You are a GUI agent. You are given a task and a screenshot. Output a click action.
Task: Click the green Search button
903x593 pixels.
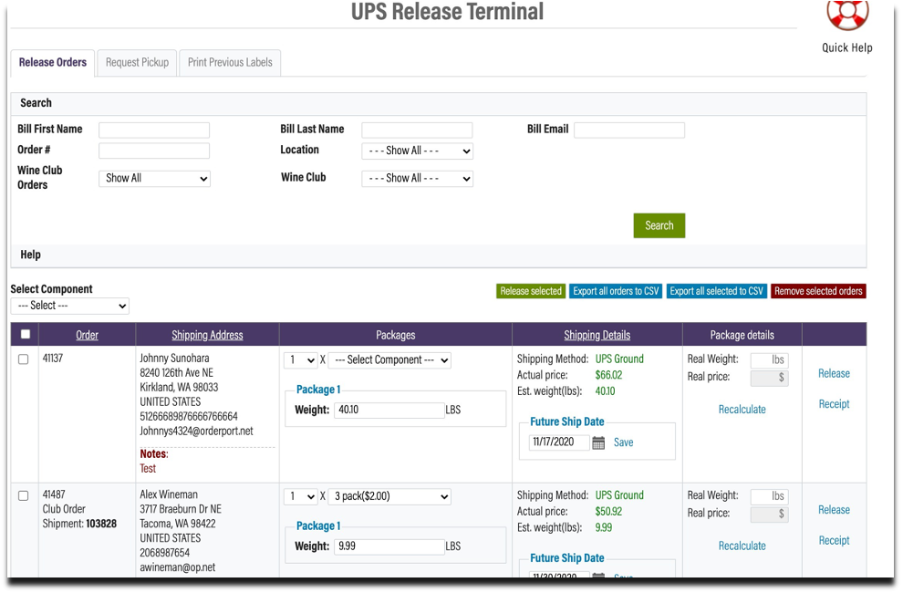(659, 226)
